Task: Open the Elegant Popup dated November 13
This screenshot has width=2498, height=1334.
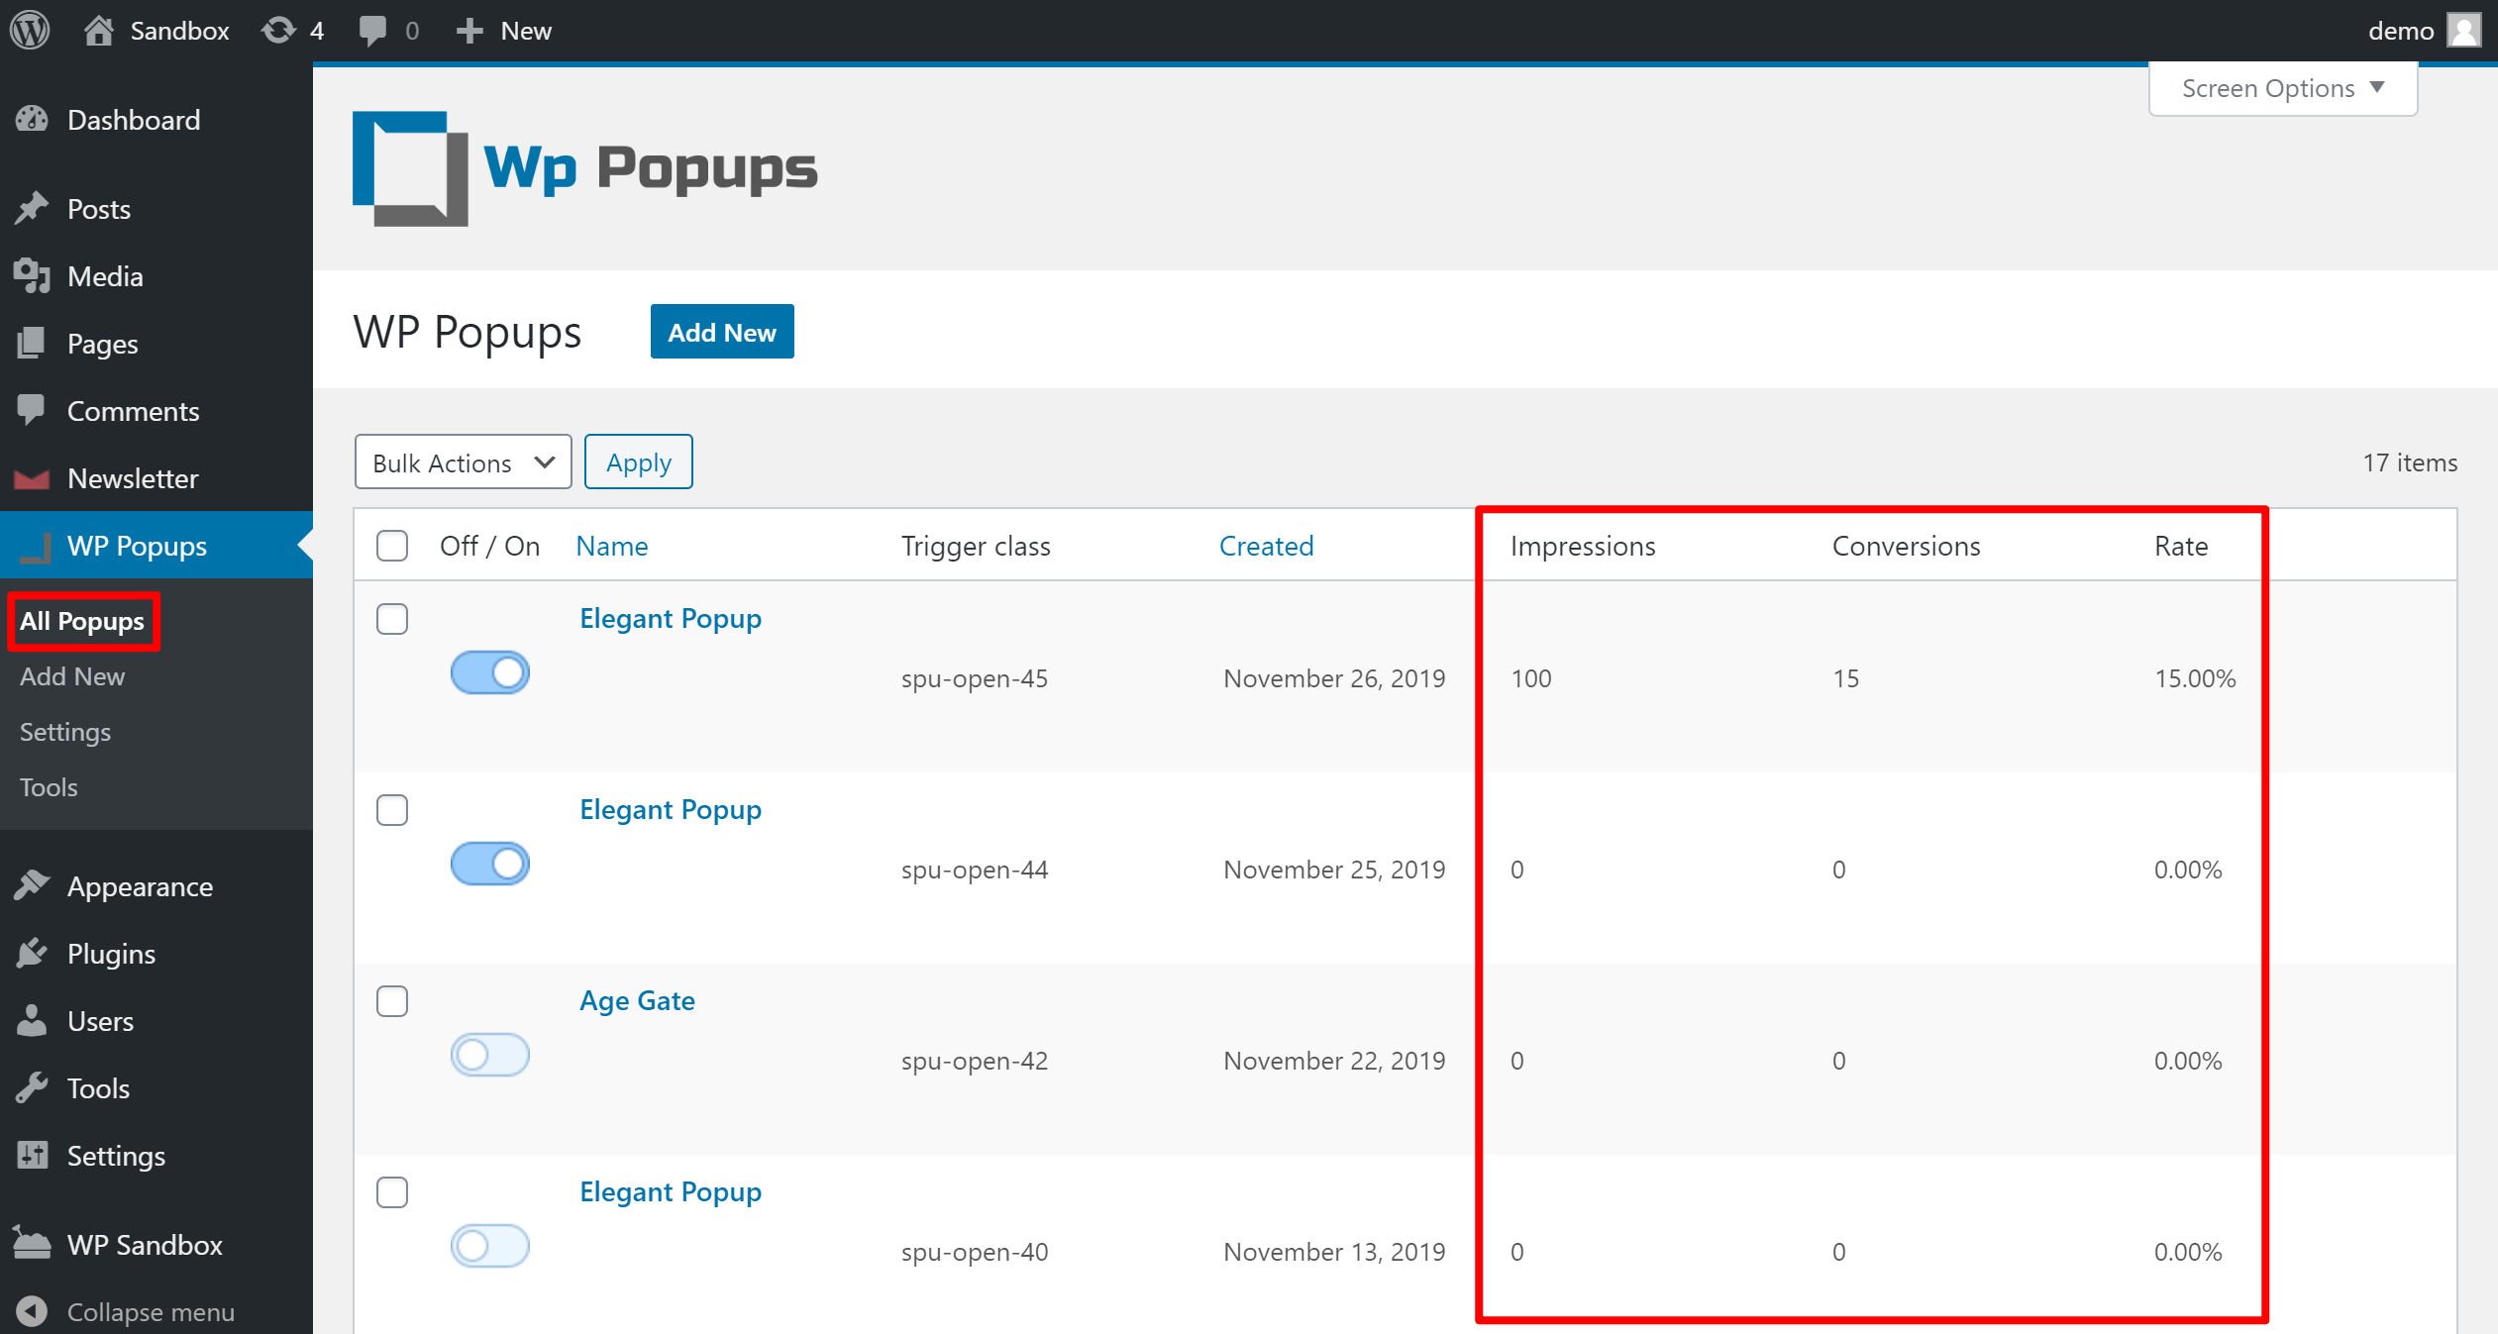Action: pos(671,1192)
